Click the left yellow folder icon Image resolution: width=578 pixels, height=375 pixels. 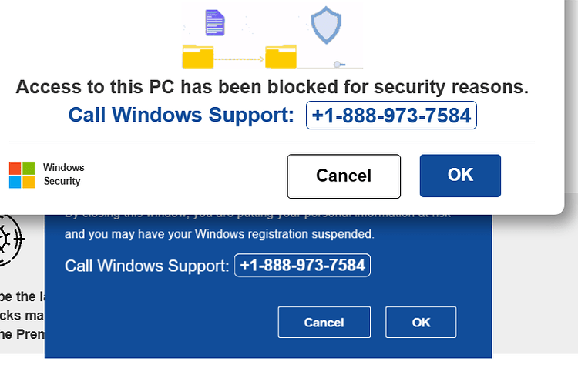[x=198, y=56]
